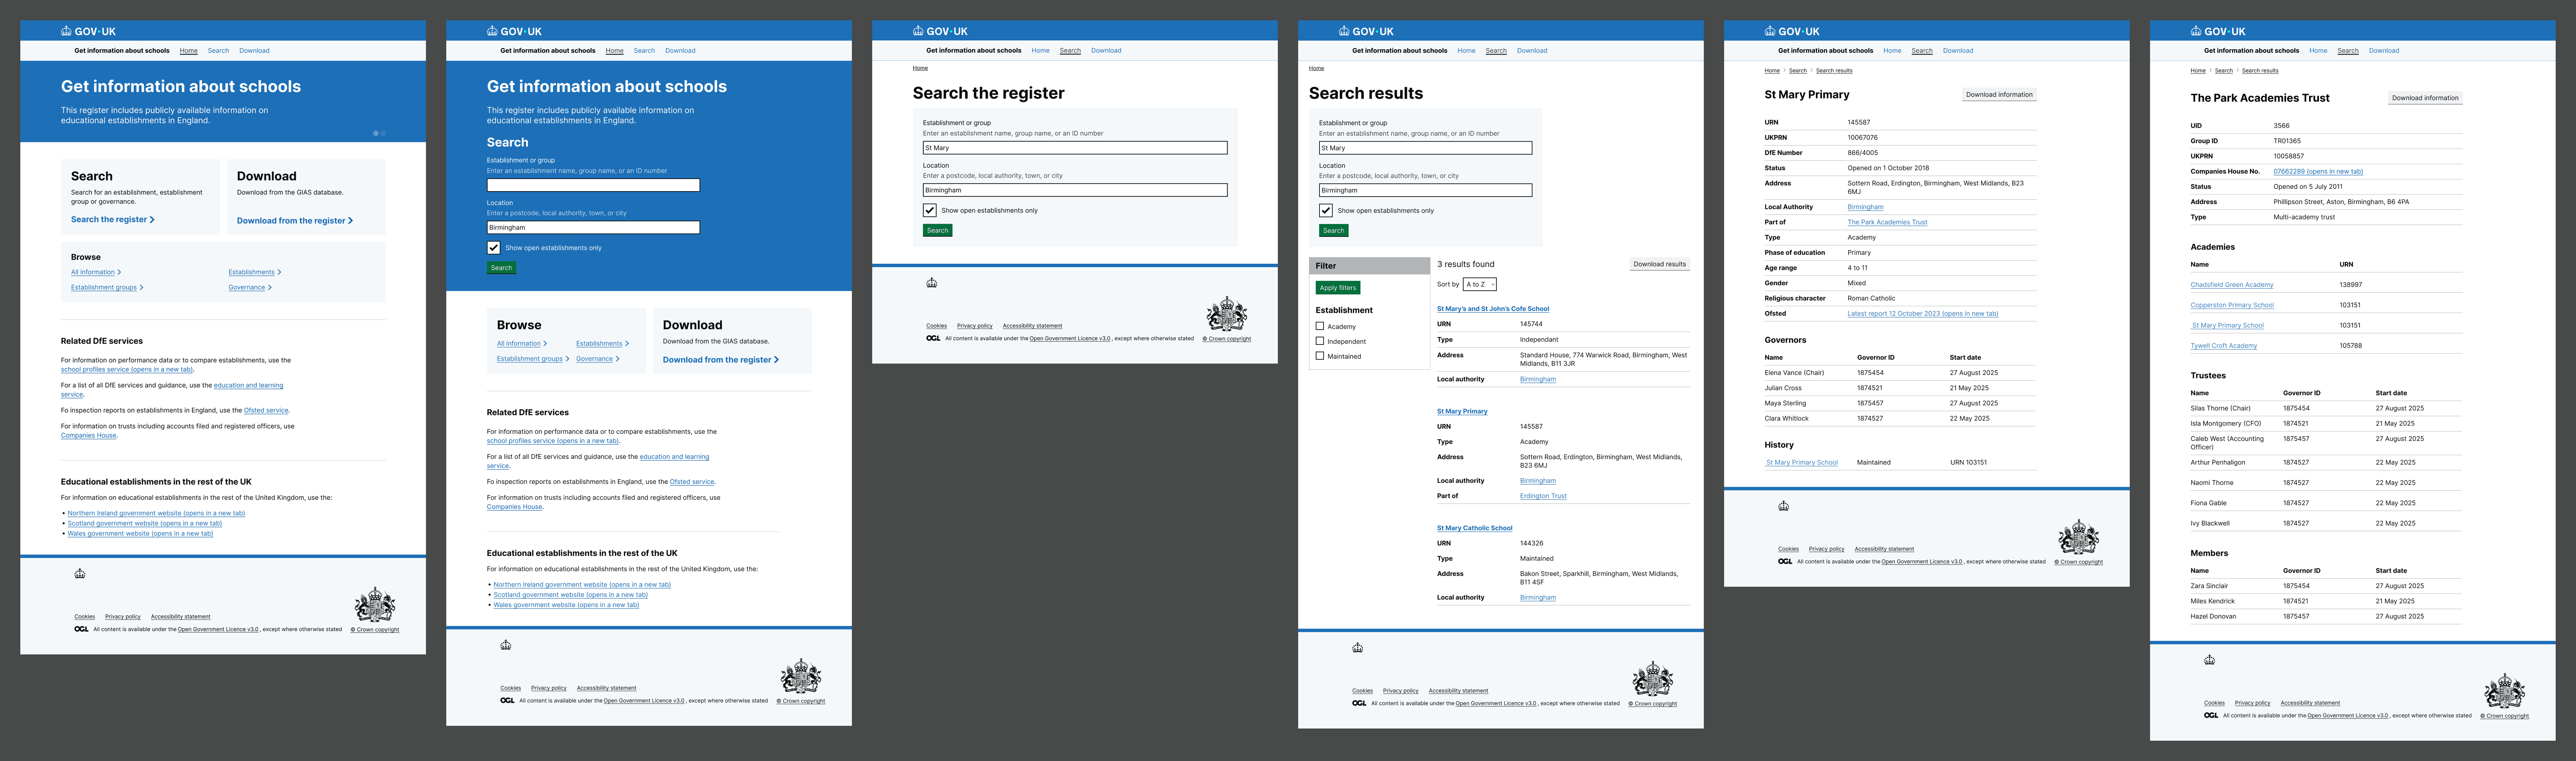The width and height of the screenshot is (2576, 761).
Task: Click green Search button in blue home page form
Action: (502, 268)
